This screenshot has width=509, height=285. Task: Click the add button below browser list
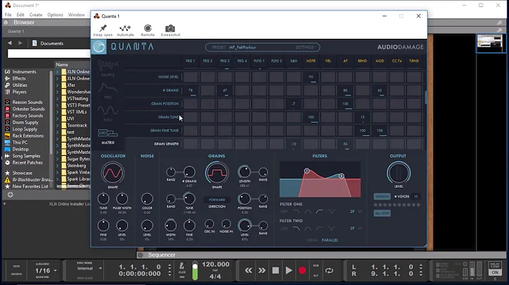(11, 195)
